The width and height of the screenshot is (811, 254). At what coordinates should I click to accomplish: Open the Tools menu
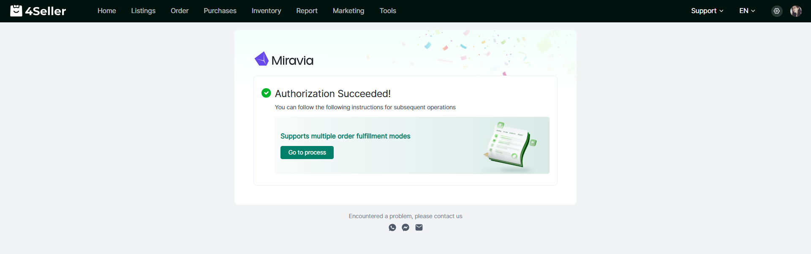[x=388, y=11]
